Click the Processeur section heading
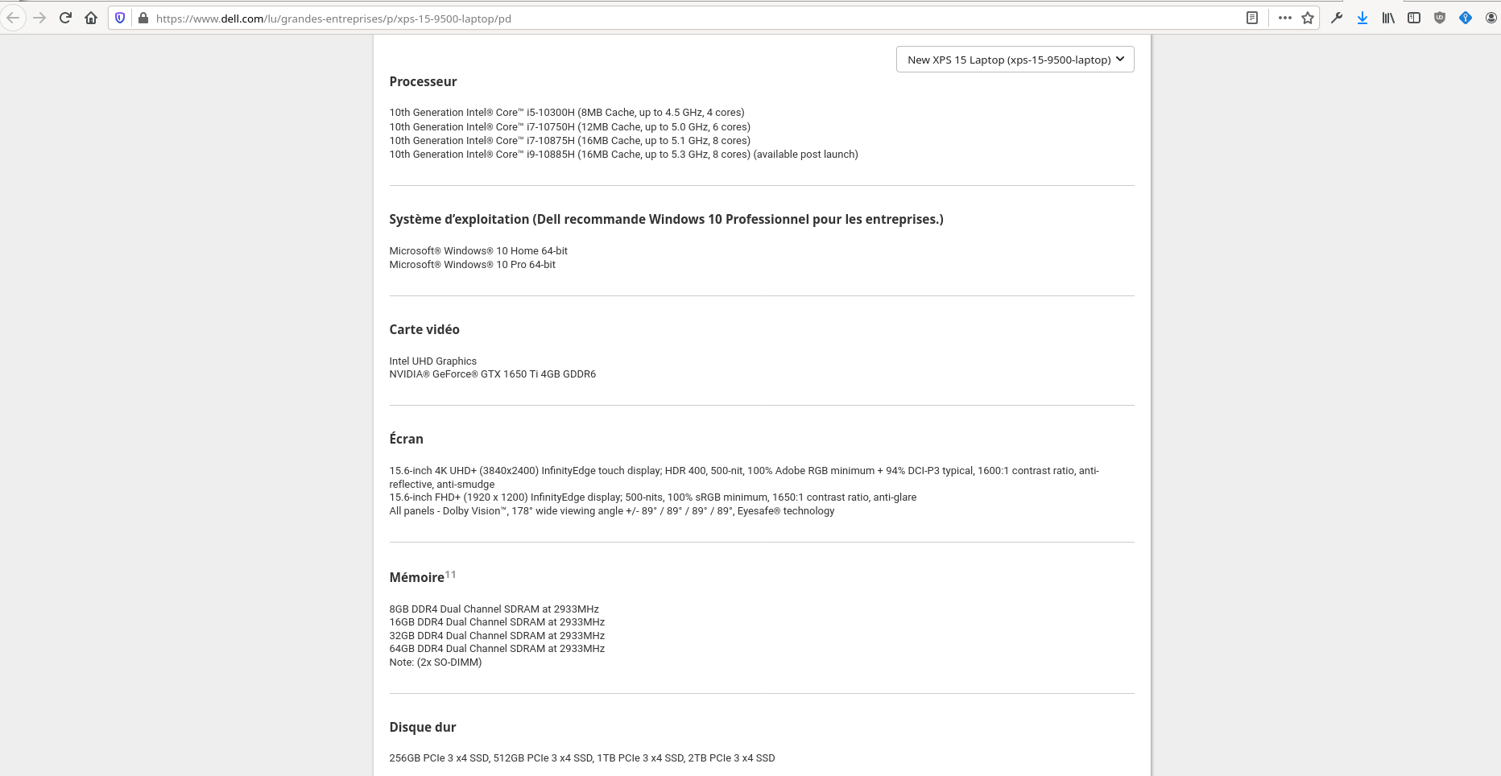 coord(423,81)
